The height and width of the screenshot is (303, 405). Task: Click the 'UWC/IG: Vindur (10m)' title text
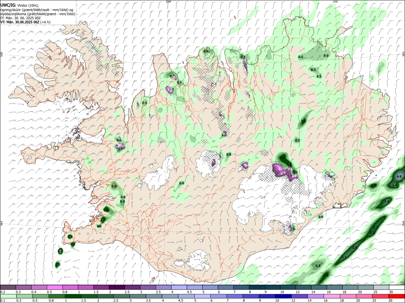tap(20, 5)
